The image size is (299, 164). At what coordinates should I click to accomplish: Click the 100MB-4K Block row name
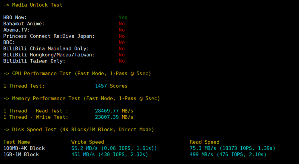coord(24,148)
